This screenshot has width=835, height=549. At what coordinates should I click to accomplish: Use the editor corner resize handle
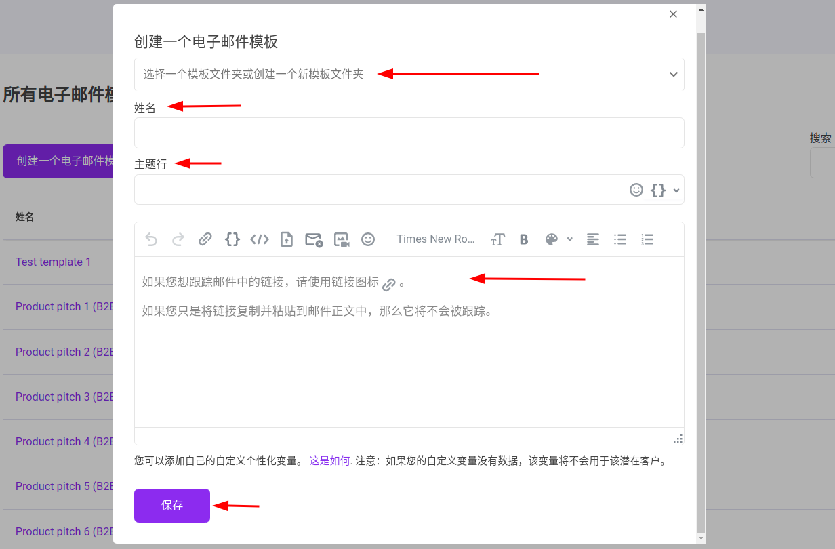click(x=678, y=439)
